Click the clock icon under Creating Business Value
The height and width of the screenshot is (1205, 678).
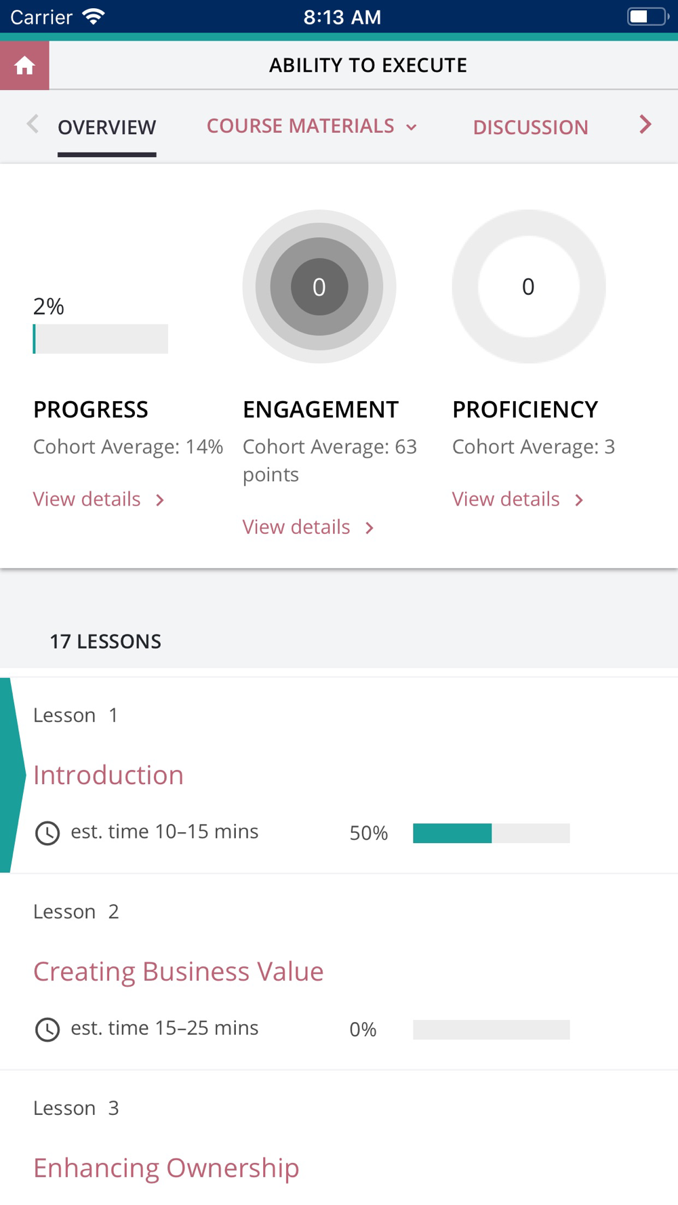[x=47, y=1029]
